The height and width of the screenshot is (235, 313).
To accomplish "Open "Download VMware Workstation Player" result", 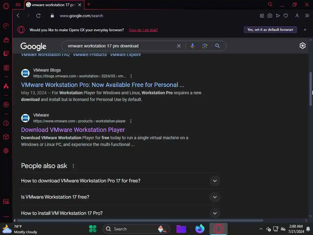I will [x=73, y=130].
